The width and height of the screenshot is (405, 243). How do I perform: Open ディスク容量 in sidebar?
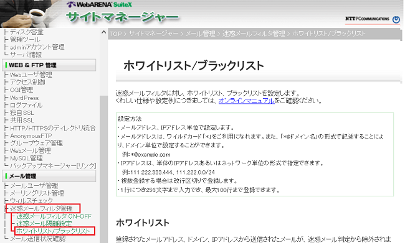[26, 32]
